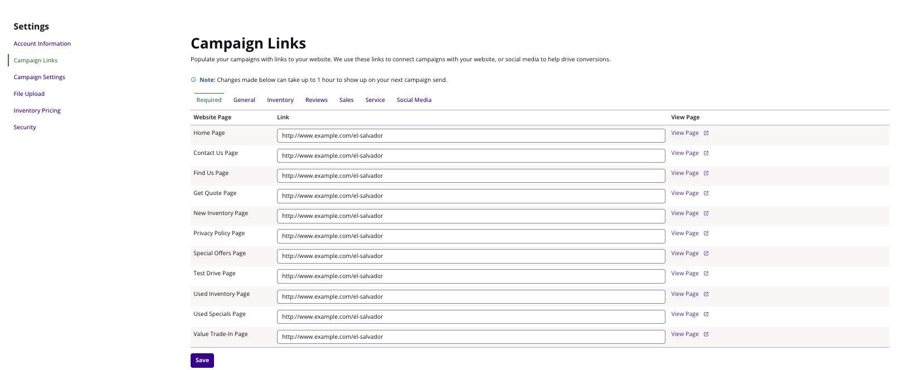The width and height of the screenshot is (904, 370).
Task: Open the Social Media tab
Action: click(x=414, y=100)
